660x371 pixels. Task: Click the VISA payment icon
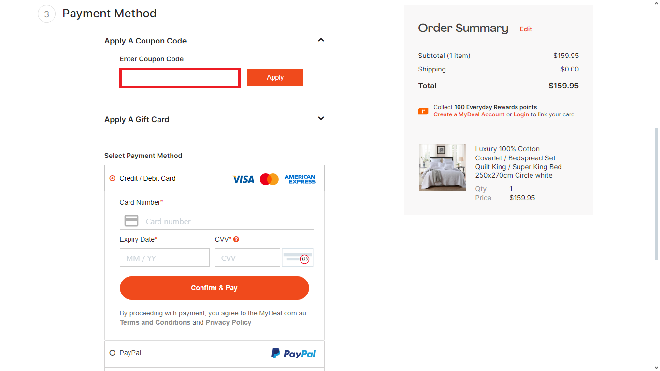[x=243, y=179]
